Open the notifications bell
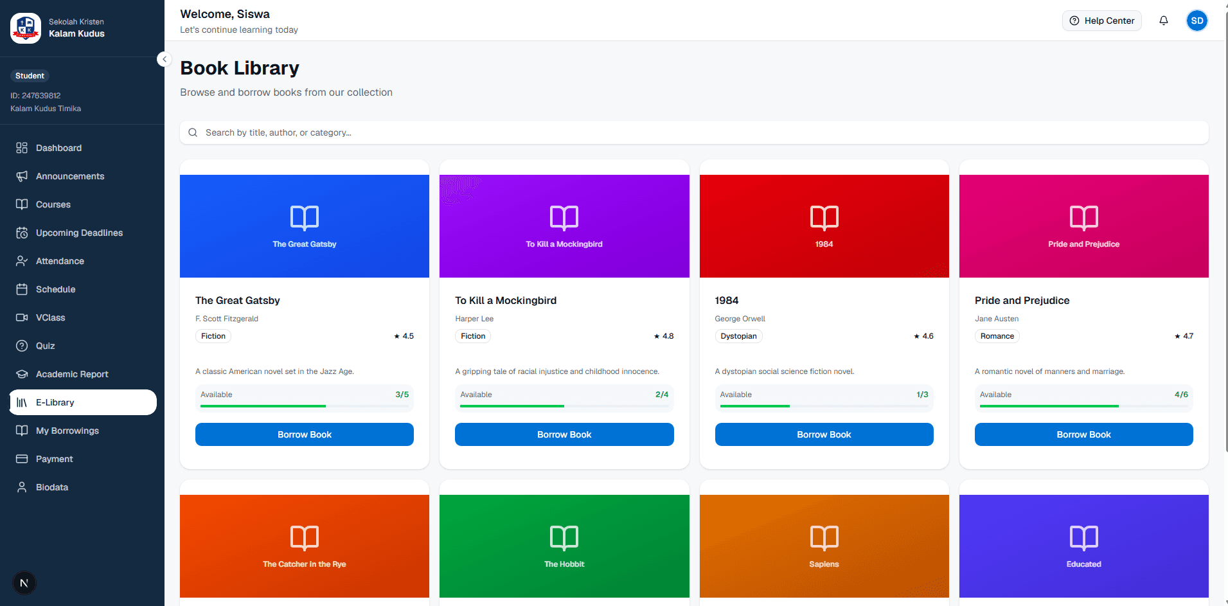The height and width of the screenshot is (606, 1228). [1164, 21]
